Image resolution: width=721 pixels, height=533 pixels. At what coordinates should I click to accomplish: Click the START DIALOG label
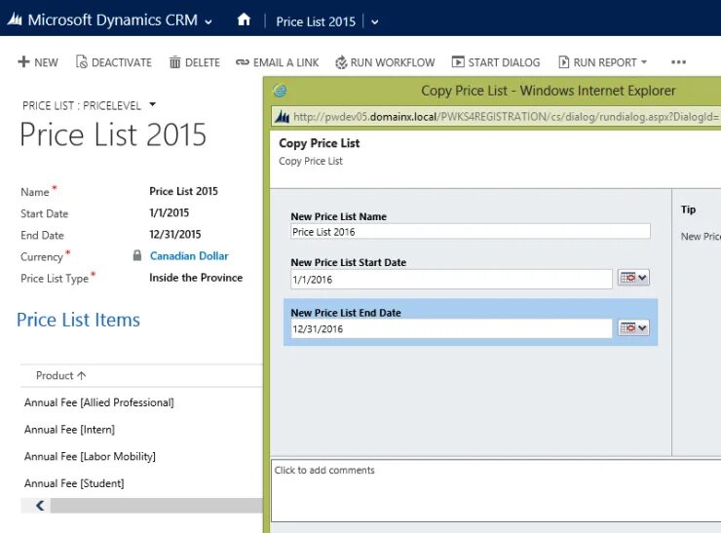tap(504, 62)
